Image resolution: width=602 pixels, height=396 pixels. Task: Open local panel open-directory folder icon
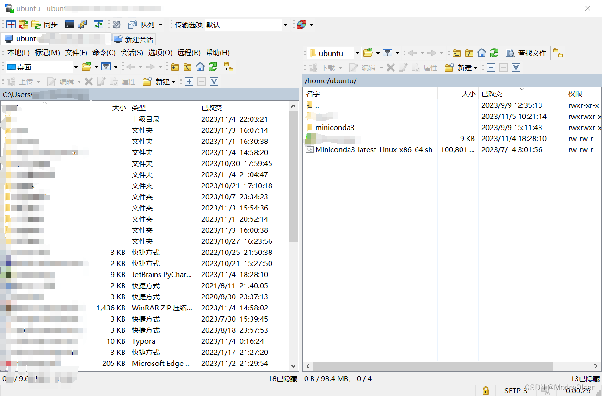tap(86, 67)
